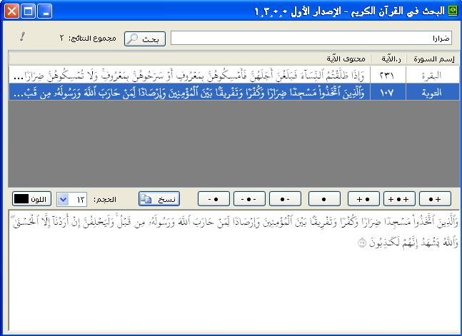This screenshot has width=462, height=336.
Task: Click the '• -' button
Action: tap(285, 199)
